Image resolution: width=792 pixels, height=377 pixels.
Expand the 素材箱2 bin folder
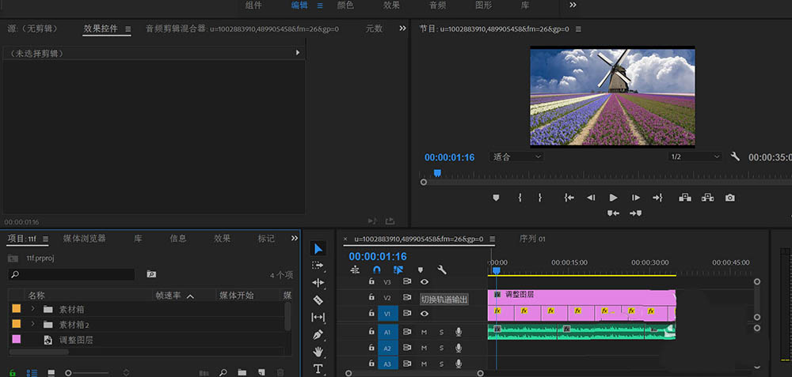[x=32, y=324]
